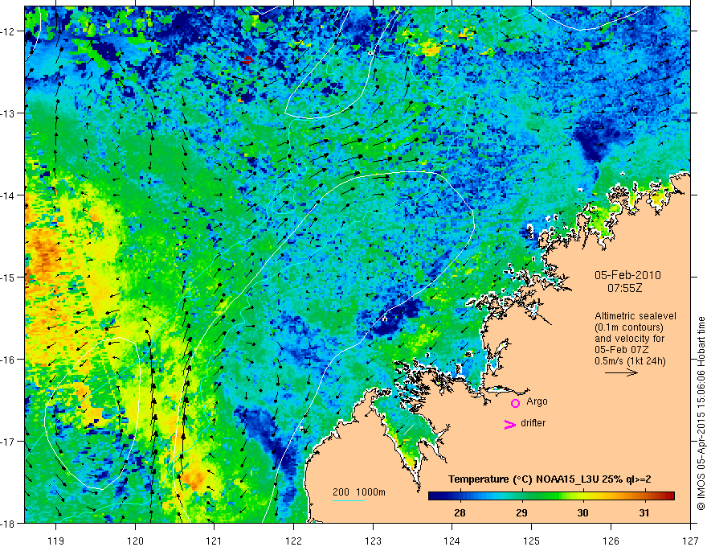Screen dimensions: 707x547
Task: Click the 0.5m/s velocity scale arrow
Action: click(621, 372)
